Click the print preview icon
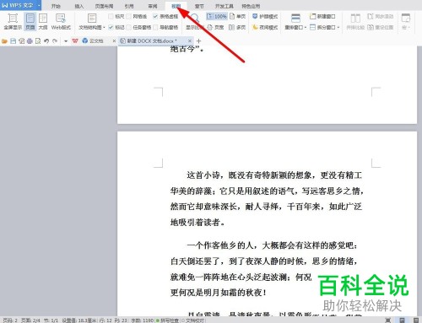422x323 pixels. click(38, 41)
